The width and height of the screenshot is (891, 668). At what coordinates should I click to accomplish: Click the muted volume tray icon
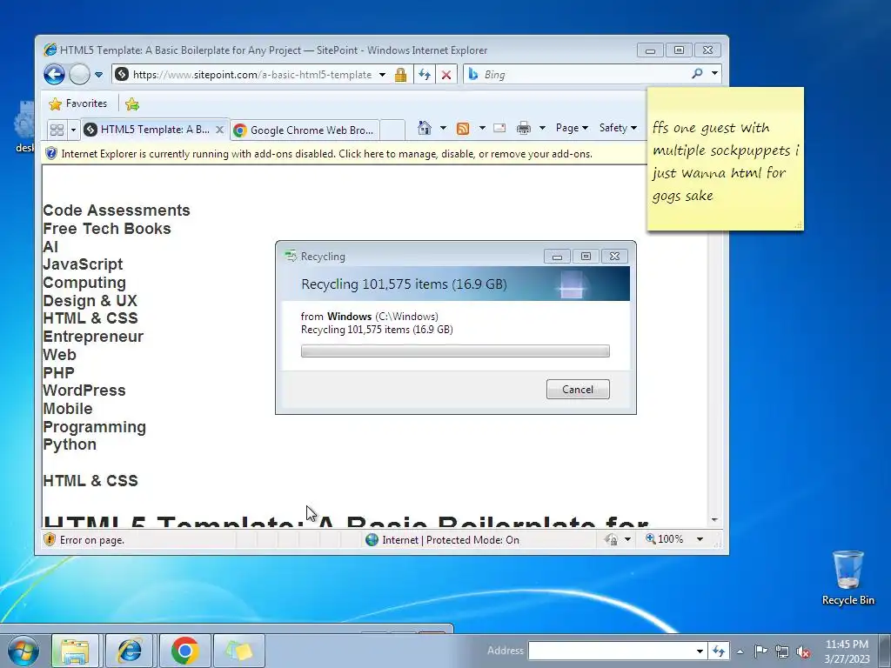[x=803, y=651]
